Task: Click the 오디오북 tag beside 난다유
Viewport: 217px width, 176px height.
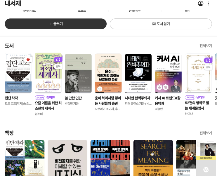Action: 190,97
